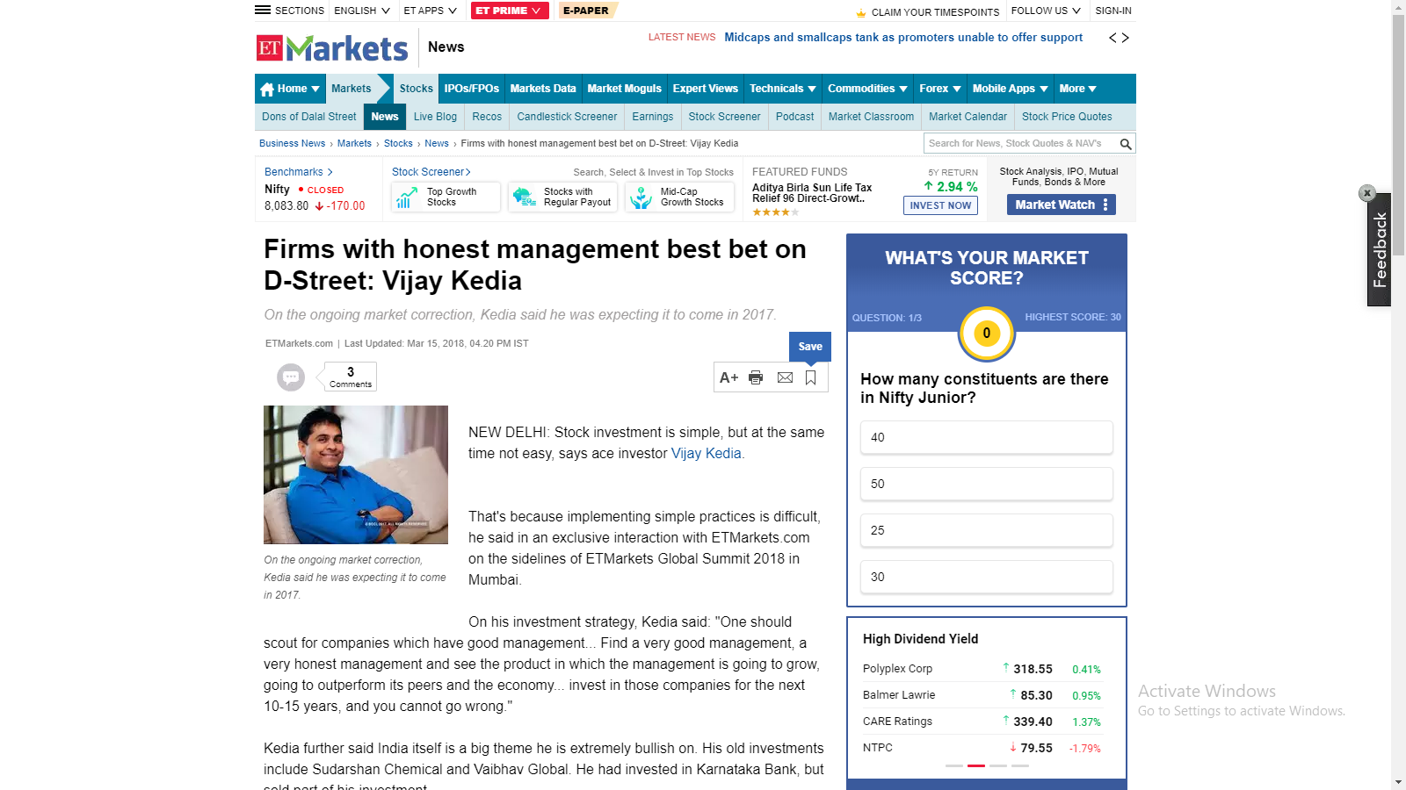Open Aditya Birla Sun Life fund link
The height and width of the screenshot is (790, 1406).
pos(812,193)
